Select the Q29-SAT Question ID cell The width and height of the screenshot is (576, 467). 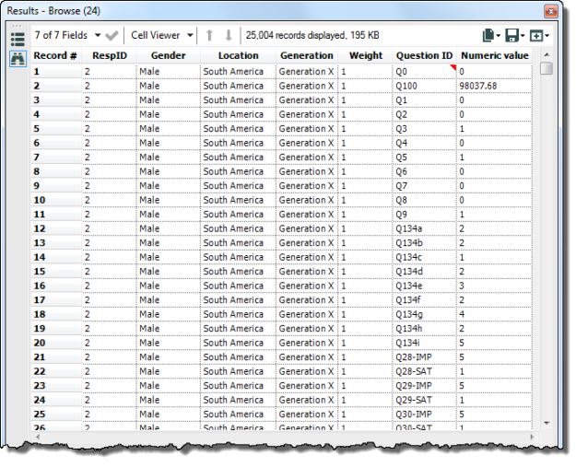(425, 400)
